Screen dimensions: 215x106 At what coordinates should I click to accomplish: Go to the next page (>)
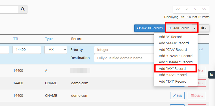pyautogui.click(x=195, y=9)
